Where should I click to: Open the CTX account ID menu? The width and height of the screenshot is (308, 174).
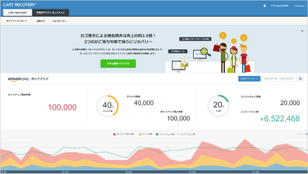coord(280,6)
